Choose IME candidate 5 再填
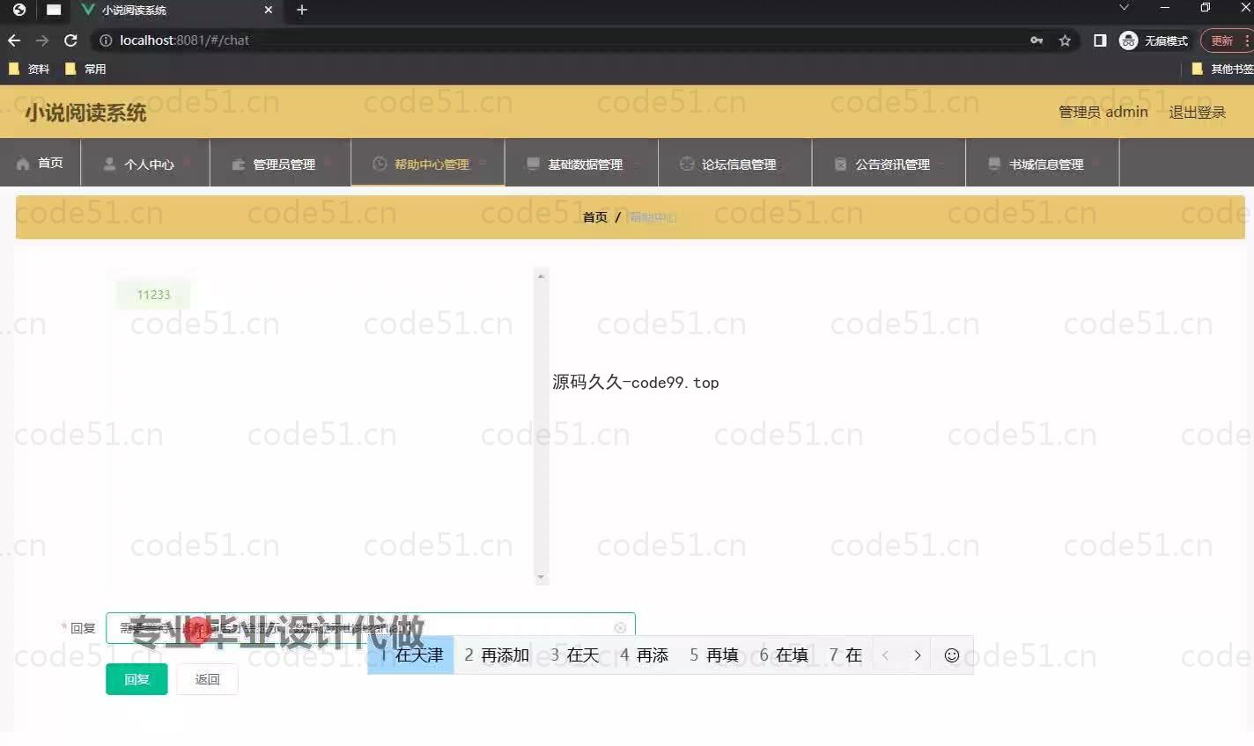This screenshot has width=1254, height=746. click(x=714, y=655)
